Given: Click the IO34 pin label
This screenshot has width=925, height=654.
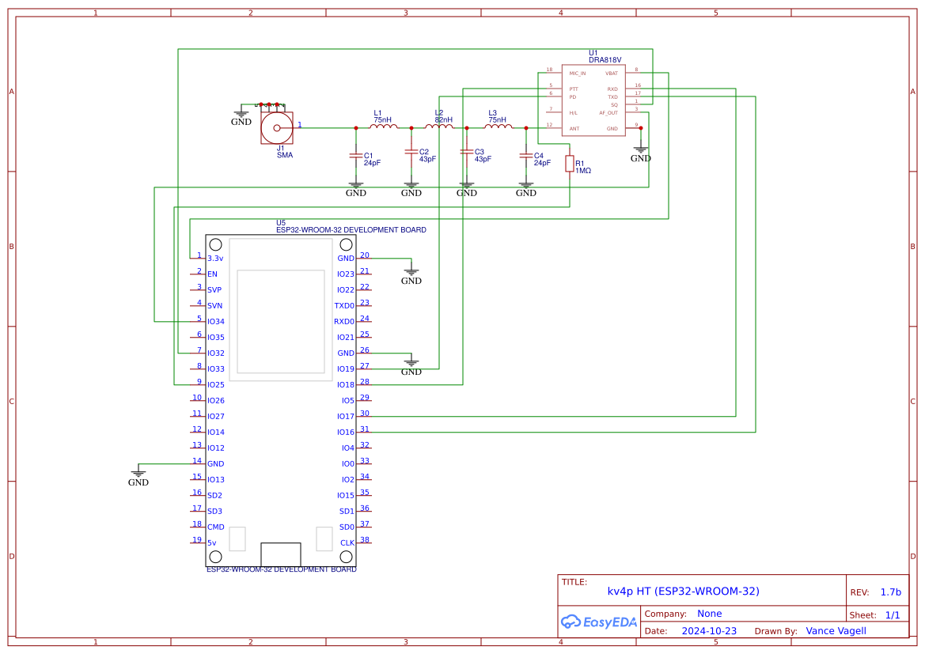Looking at the screenshot, I should [216, 321].
